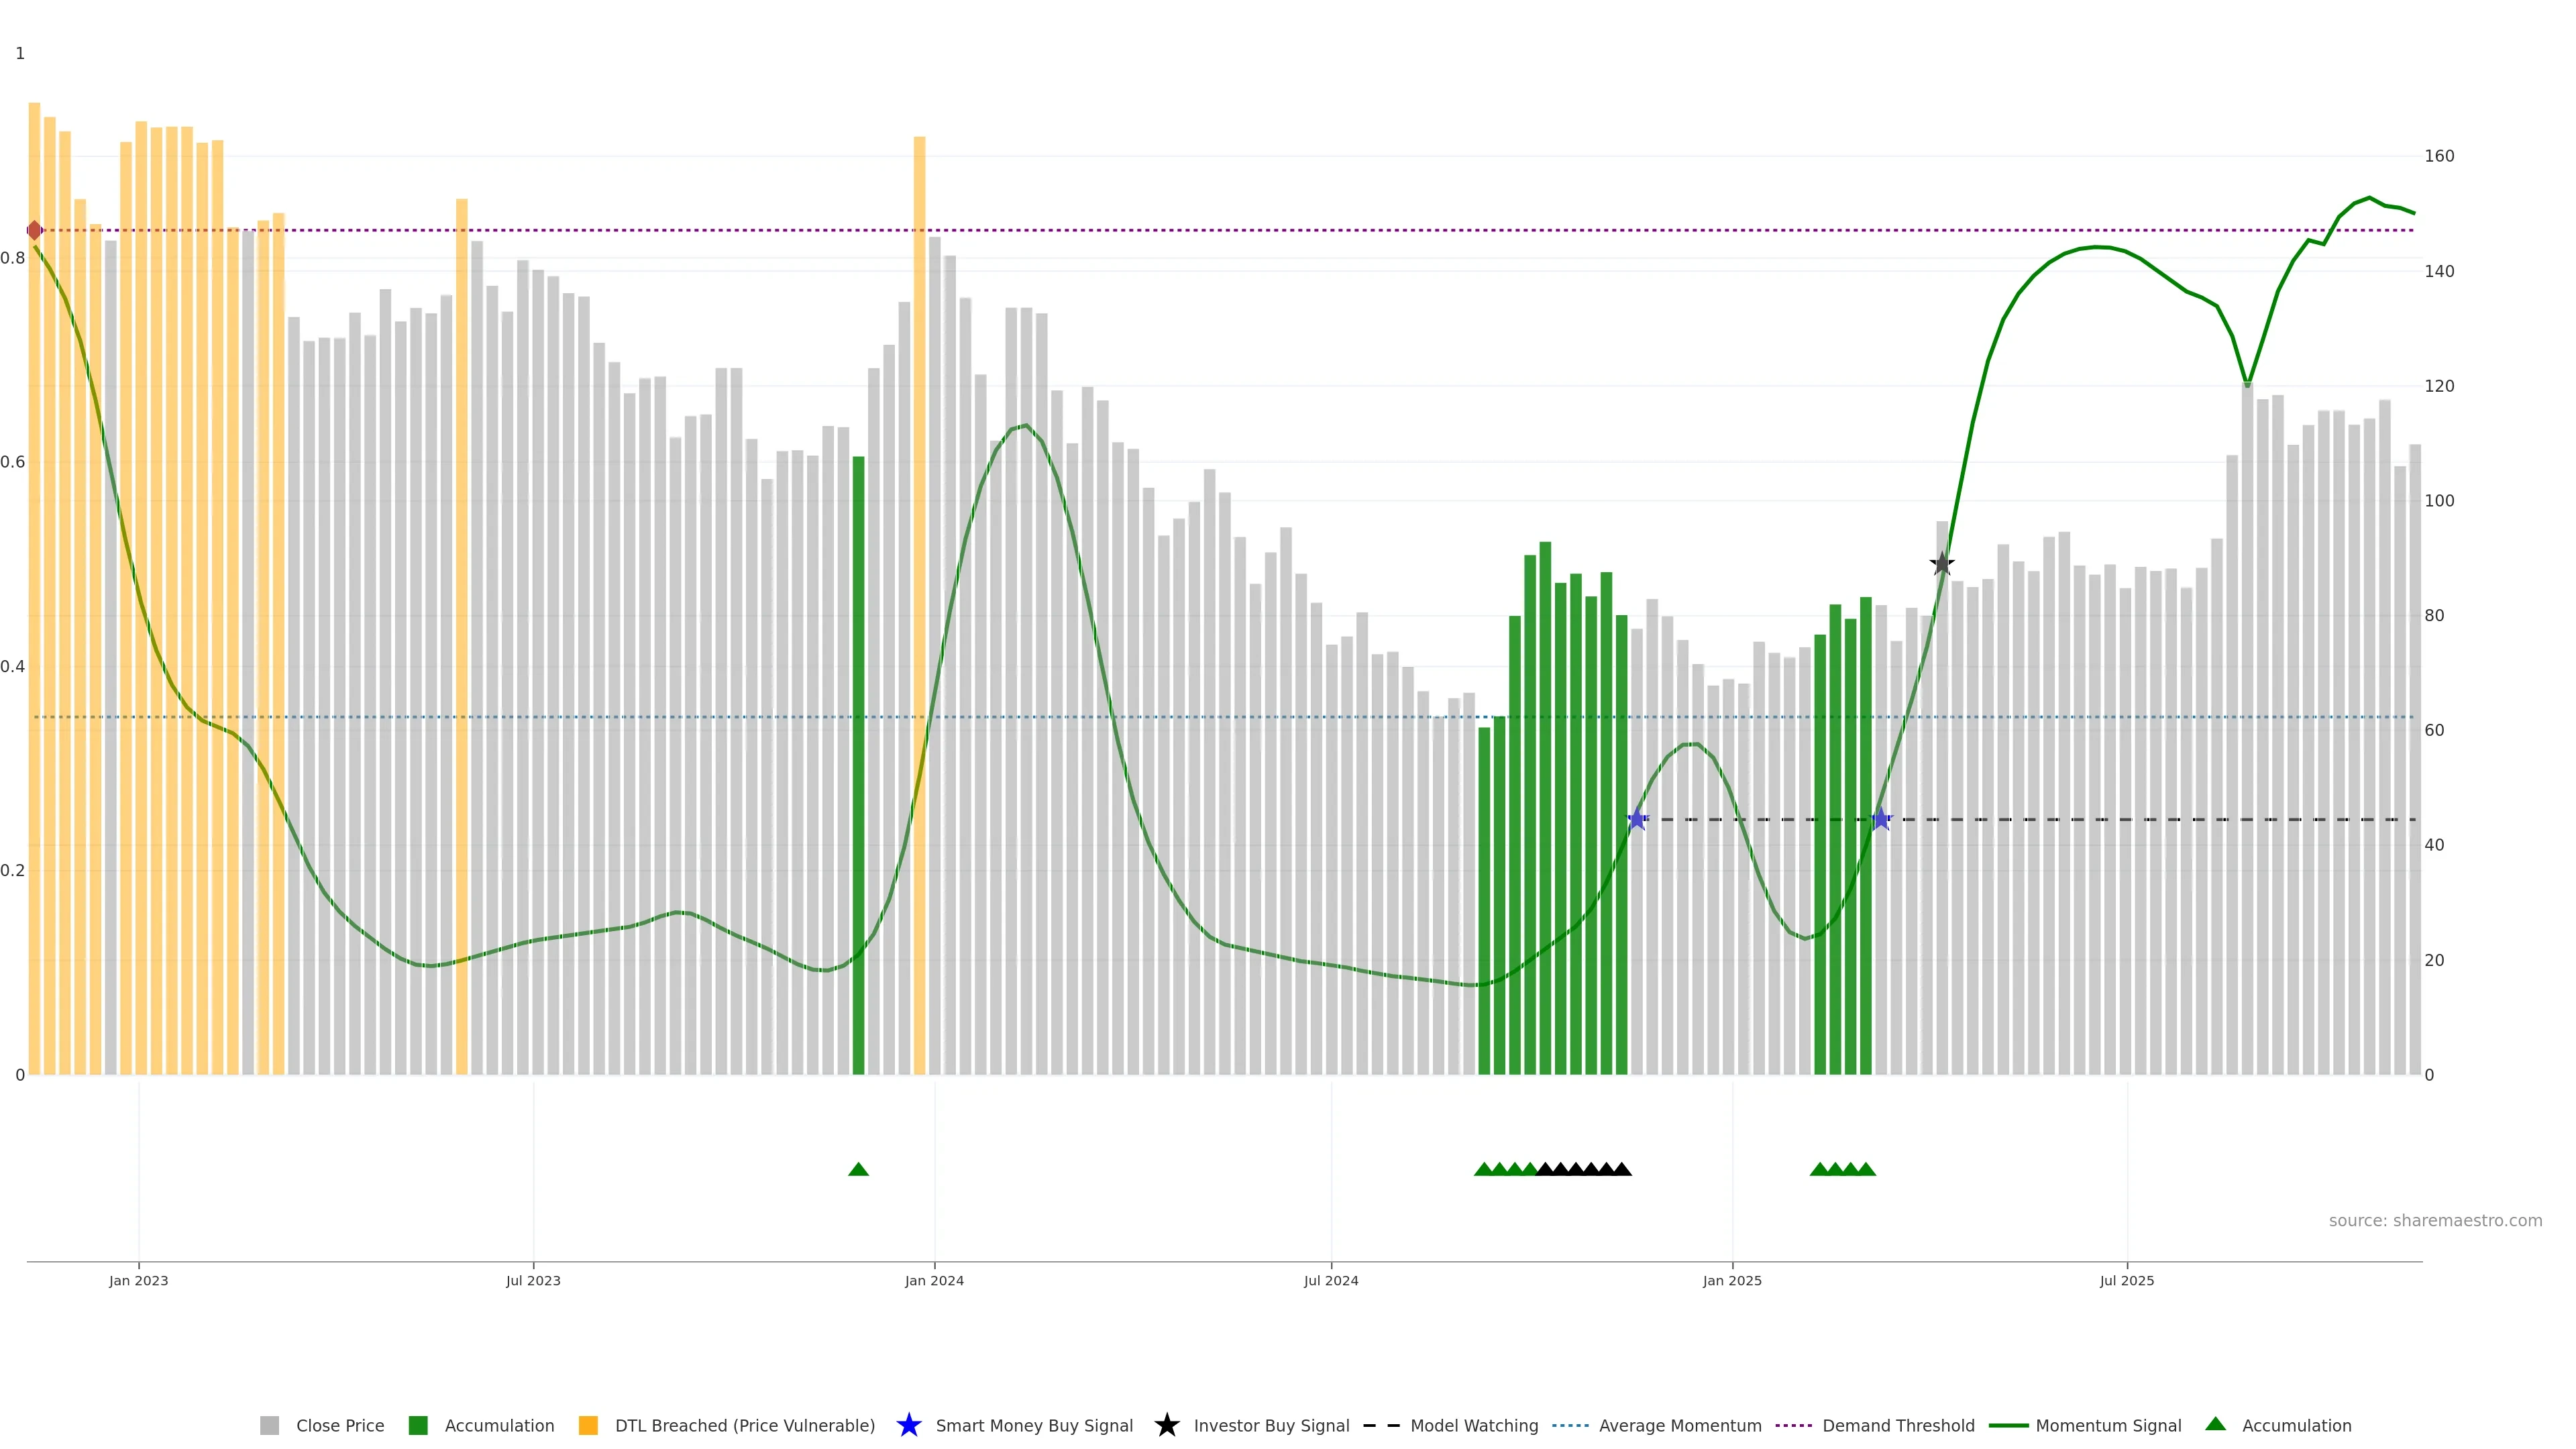Screen dimensions: 2576x1449
Task: Click the black star icon in legend
Action: pos(1166,1425)
